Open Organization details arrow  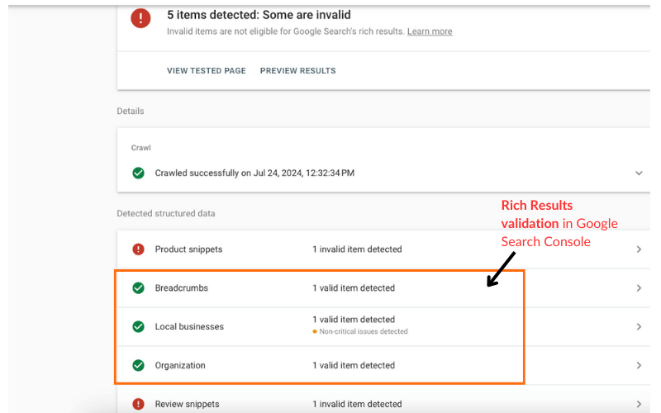click(x=639, y=365)
